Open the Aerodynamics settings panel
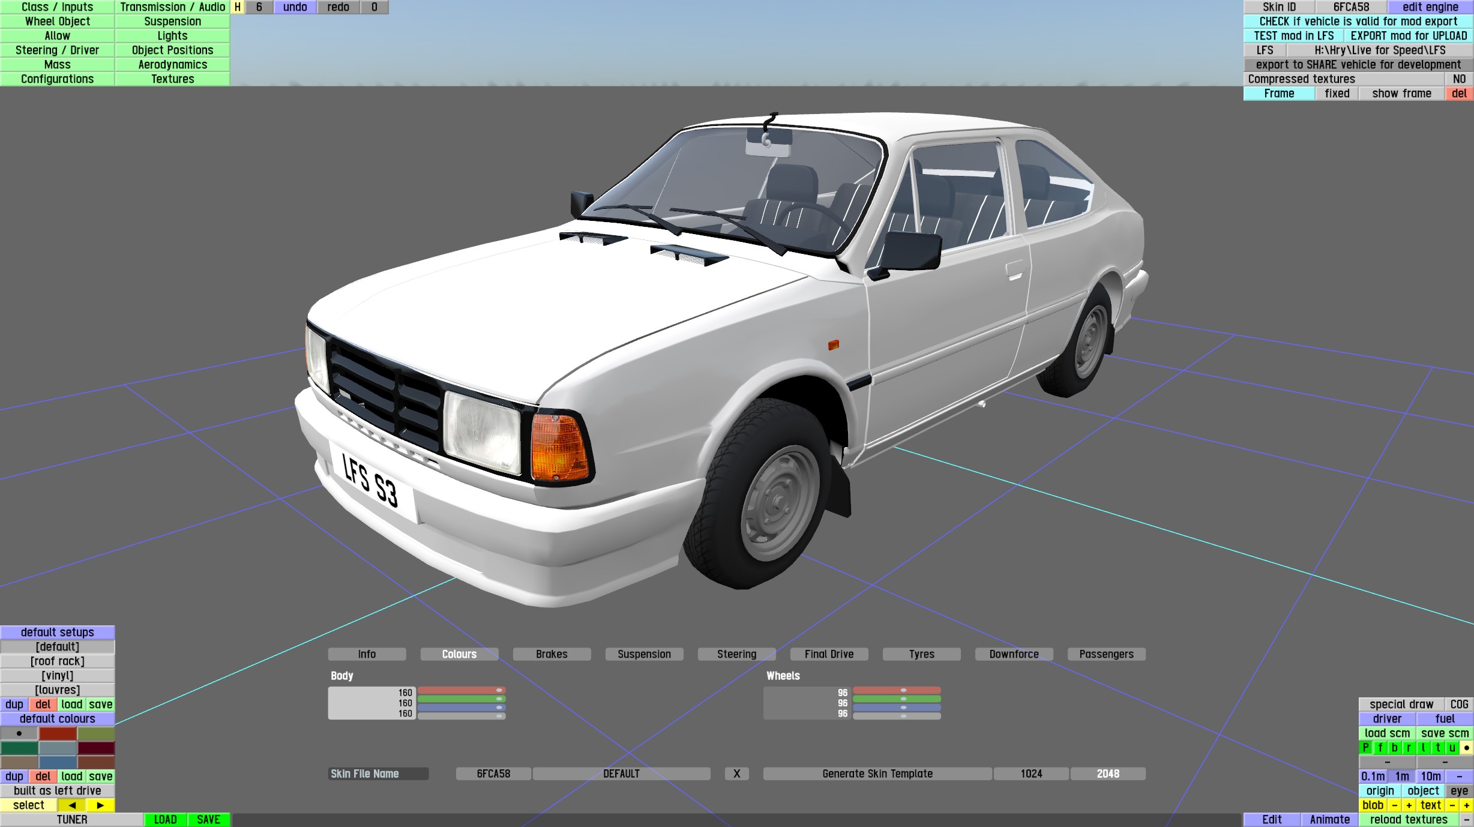The image size is (1474, 827). point(172,65)
